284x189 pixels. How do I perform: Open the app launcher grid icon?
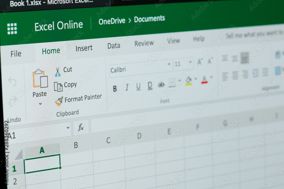point(12,28)
